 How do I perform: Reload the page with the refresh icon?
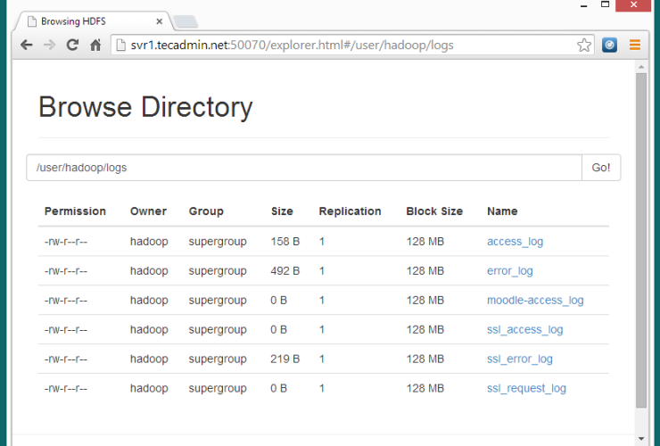click(x=72, y=45)
